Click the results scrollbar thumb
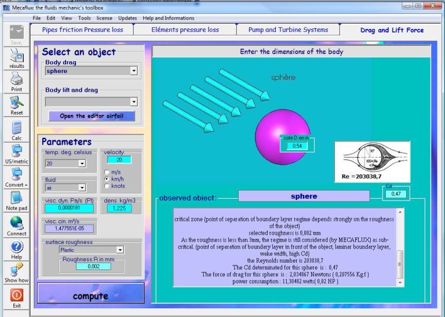 tap(400, 264)
